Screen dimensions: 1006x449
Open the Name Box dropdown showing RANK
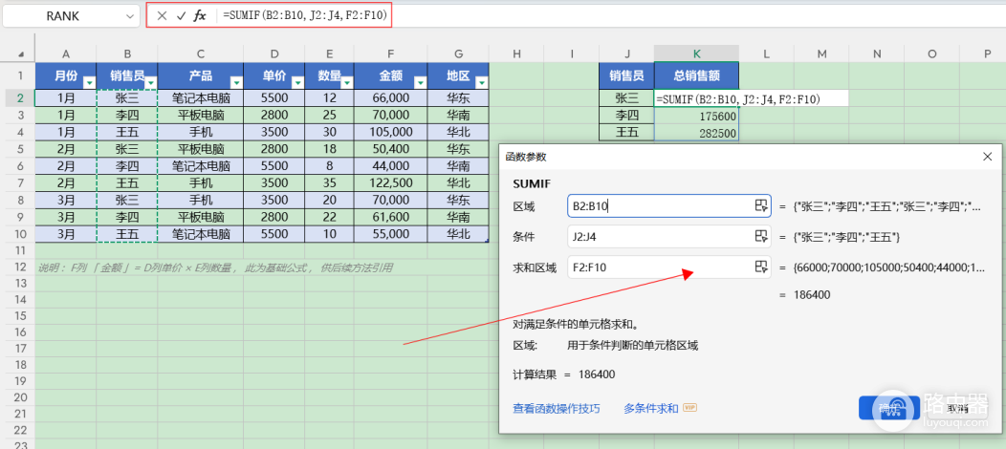pyautogui.click(x=130, y=16)
